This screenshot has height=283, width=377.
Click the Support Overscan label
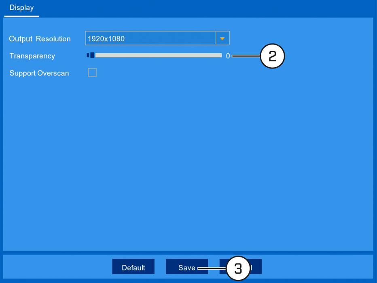tap(39, 73)
